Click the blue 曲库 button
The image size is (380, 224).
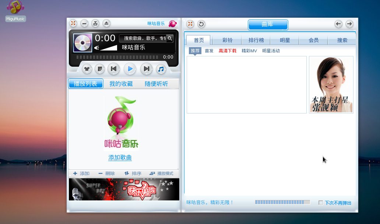pyautogui.click(x=268, y=25)
